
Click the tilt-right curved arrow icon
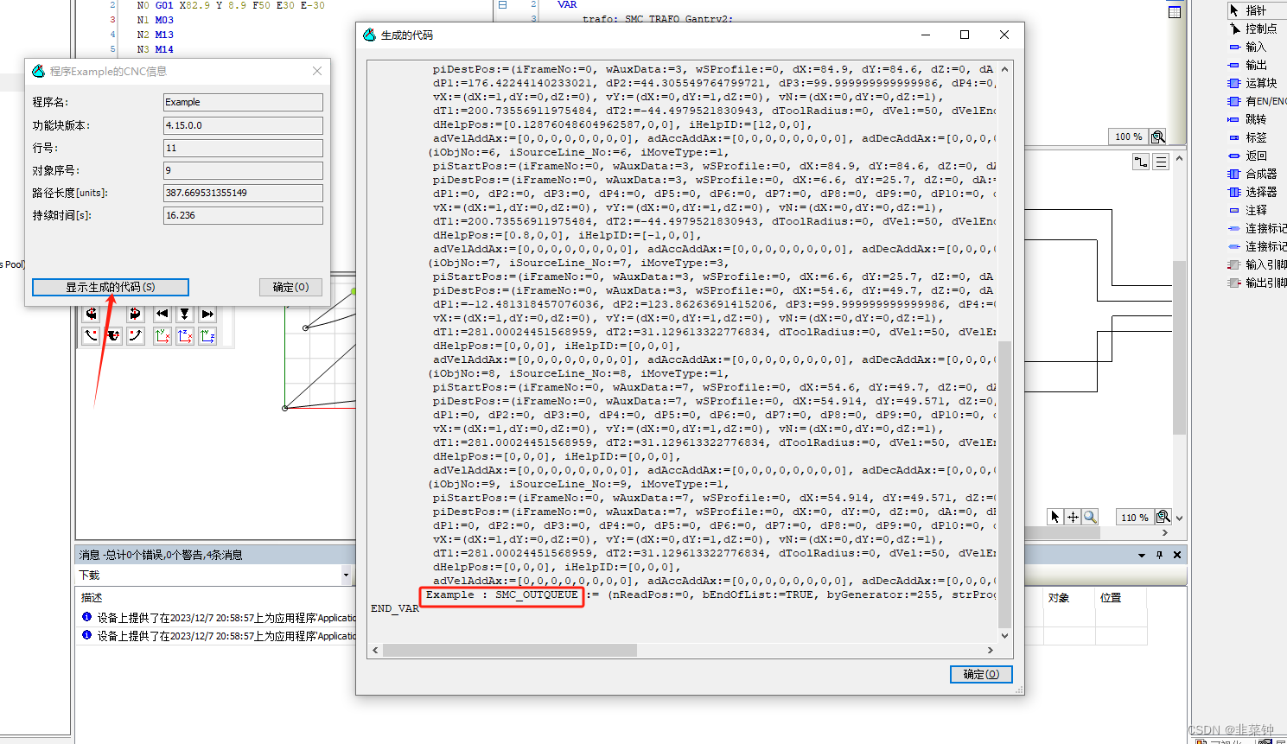tap(136, 336)
